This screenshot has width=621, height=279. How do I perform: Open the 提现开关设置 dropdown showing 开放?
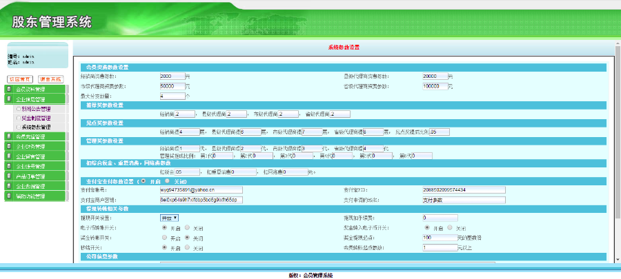[x=169, y=218]
